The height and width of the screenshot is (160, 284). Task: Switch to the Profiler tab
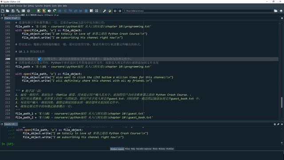(170, 149)
